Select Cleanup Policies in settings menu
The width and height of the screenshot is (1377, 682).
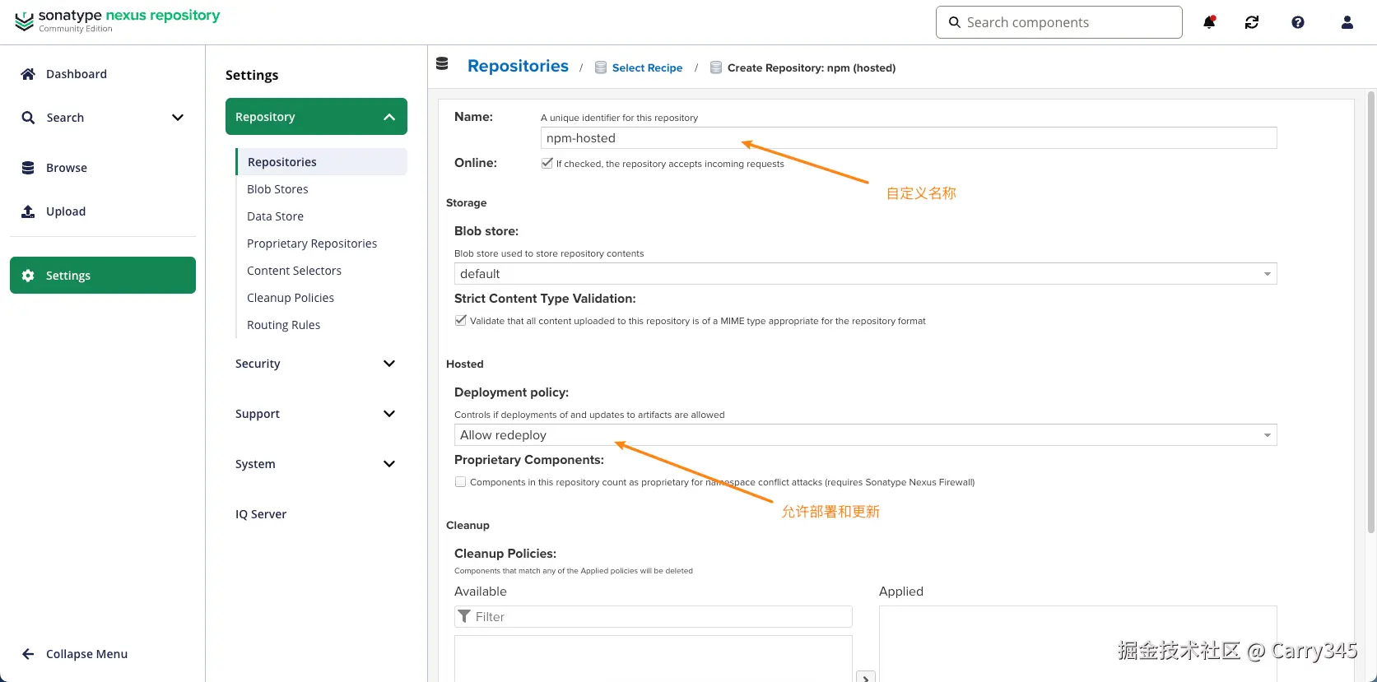click(x=291, y=298)
